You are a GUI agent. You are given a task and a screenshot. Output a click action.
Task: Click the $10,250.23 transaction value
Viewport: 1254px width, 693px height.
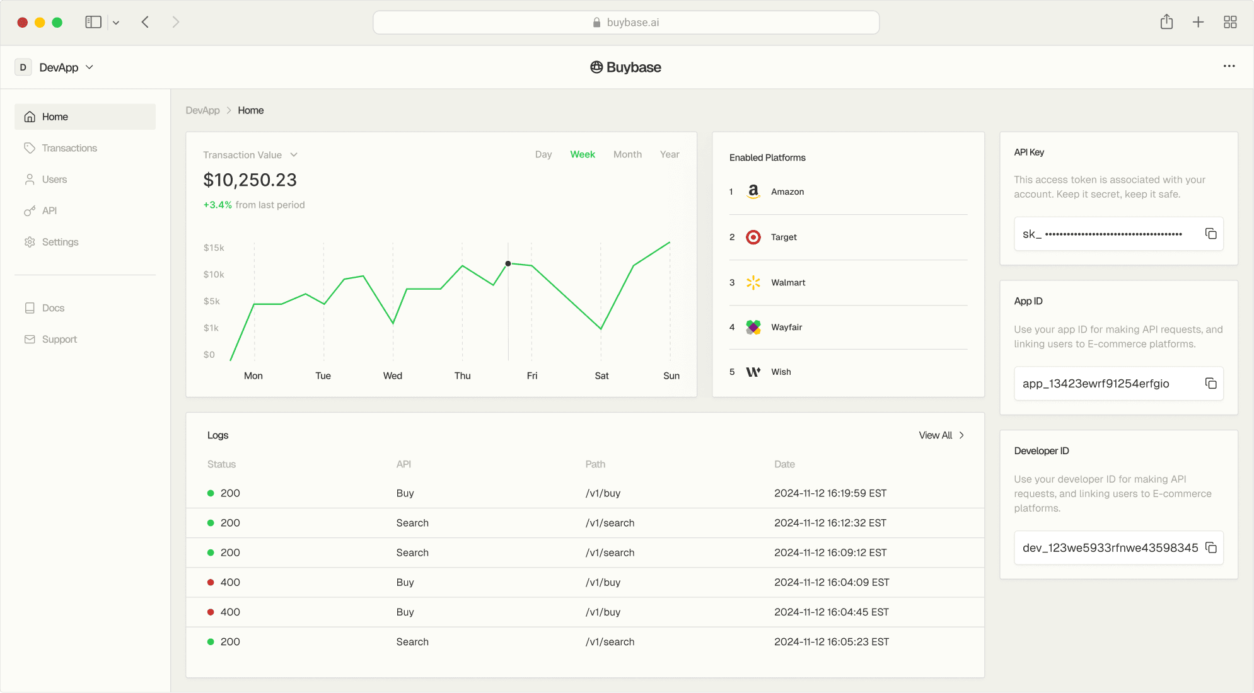coord(250,180)
